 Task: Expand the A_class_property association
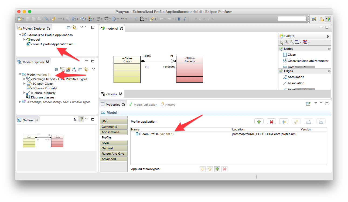tap(24, 93)
